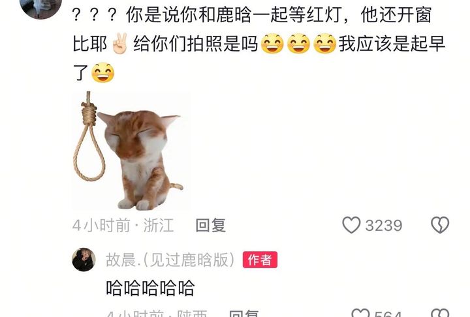Tap the broken-heart icon beside 564

440,313
